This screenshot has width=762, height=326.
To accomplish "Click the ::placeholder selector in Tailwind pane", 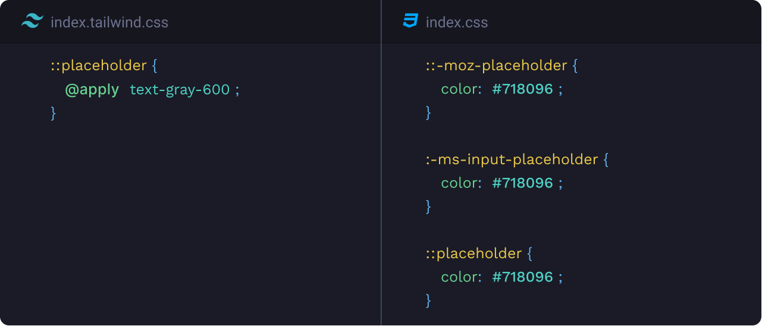I will pyautogui.click(x=99, y=65).
